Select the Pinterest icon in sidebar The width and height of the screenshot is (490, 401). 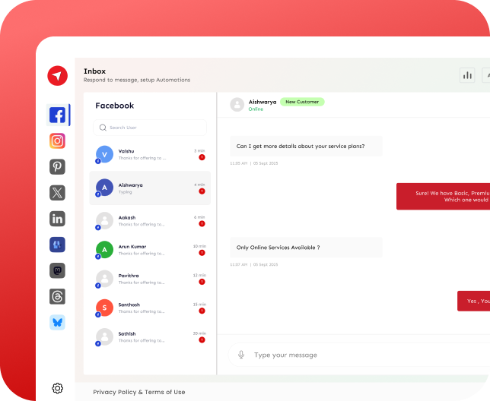click(57, 167)
